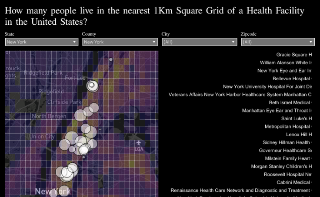Image resolution: width=320 pixels, height=197 pixels.
Task: Click the small facility dot at map top
Action: point(110,59)
